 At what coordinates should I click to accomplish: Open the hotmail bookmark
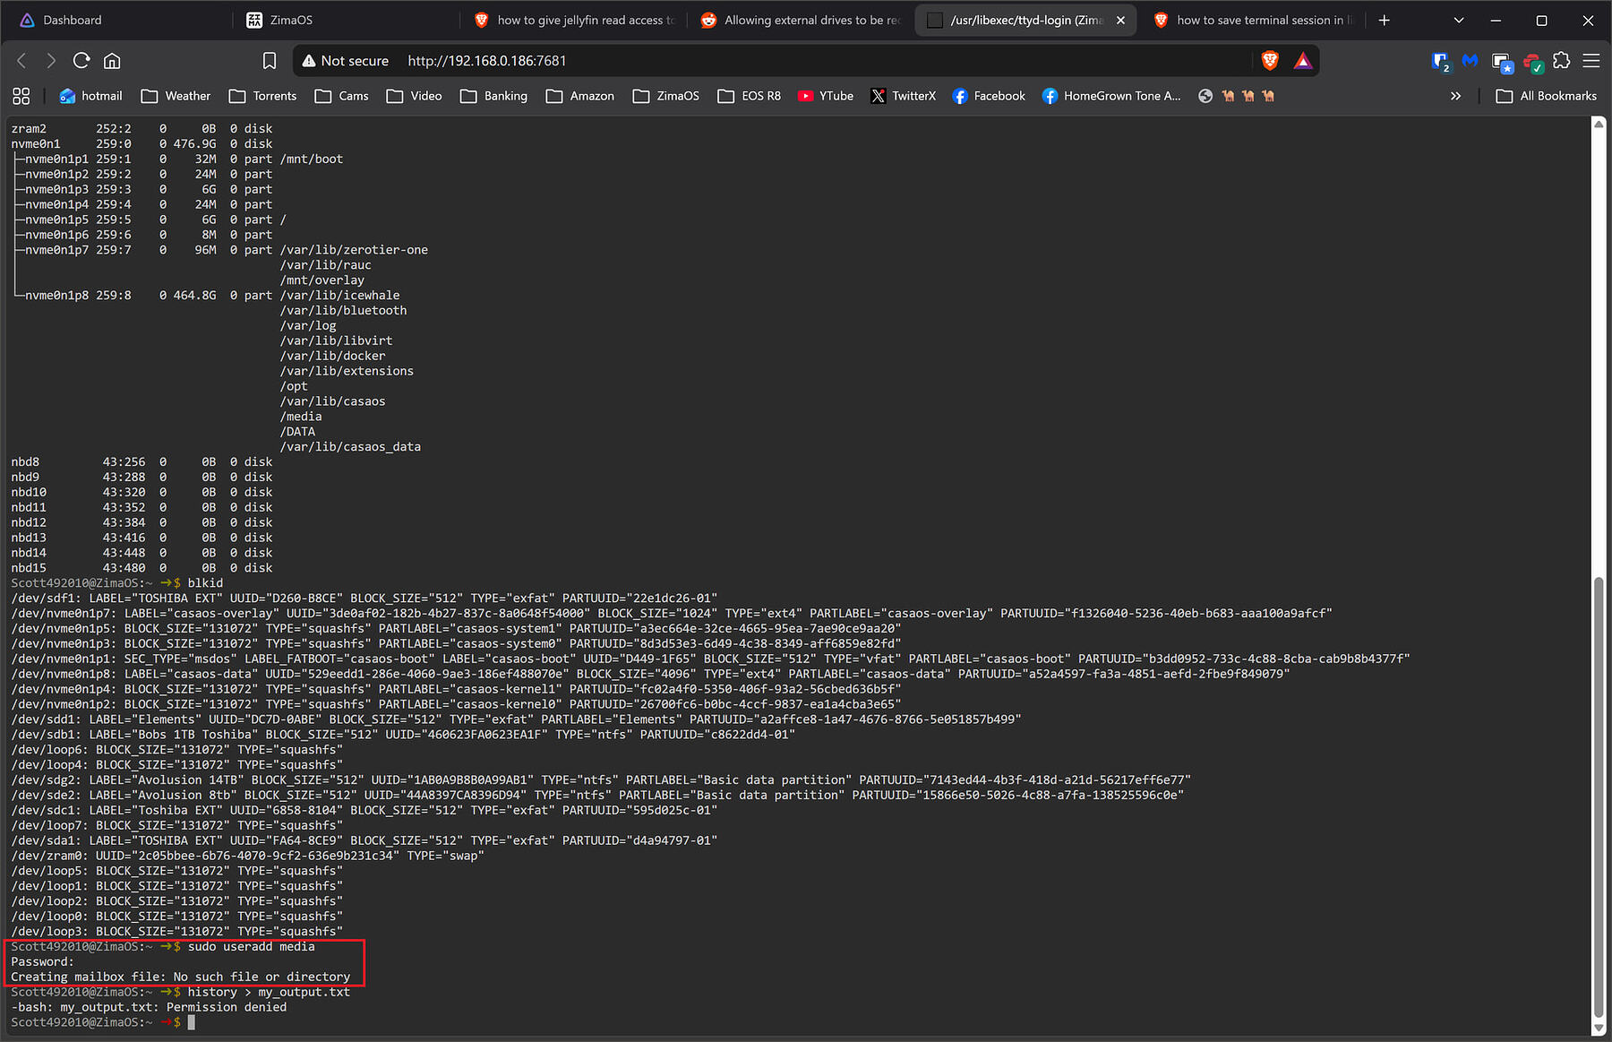[90, 96]
